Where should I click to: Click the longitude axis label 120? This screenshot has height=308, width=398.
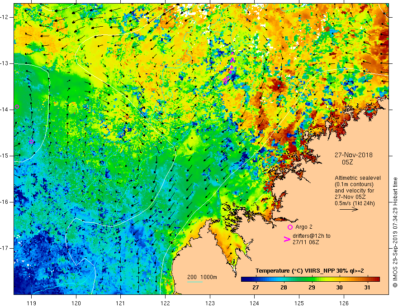coord(76,303)
